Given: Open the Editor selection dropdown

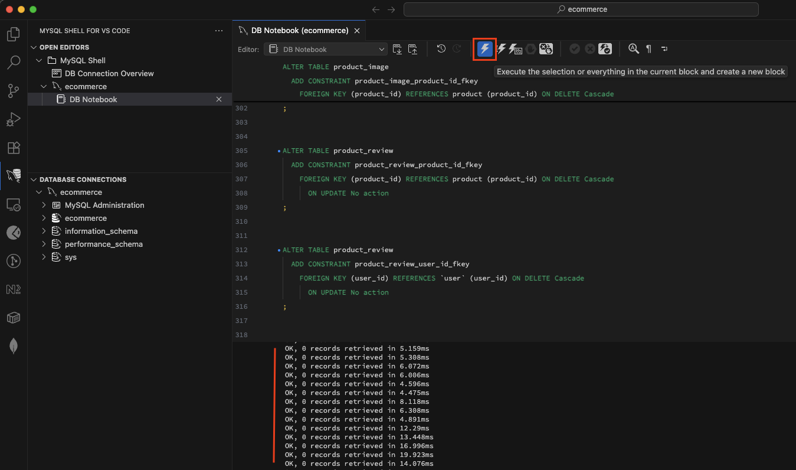Looking at the screenshot, I should pyautogui.click(x=325, y=49).
